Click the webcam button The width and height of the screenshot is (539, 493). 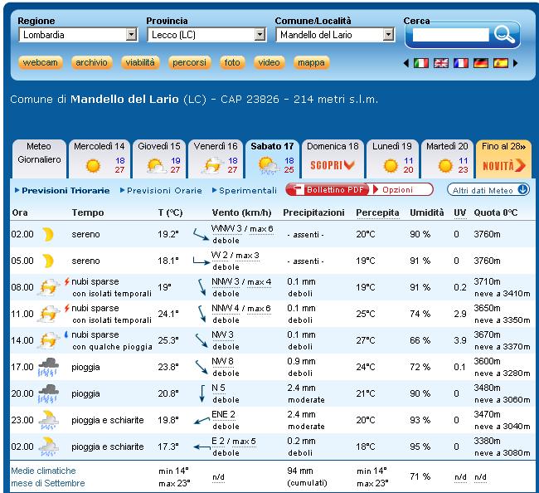41,62
